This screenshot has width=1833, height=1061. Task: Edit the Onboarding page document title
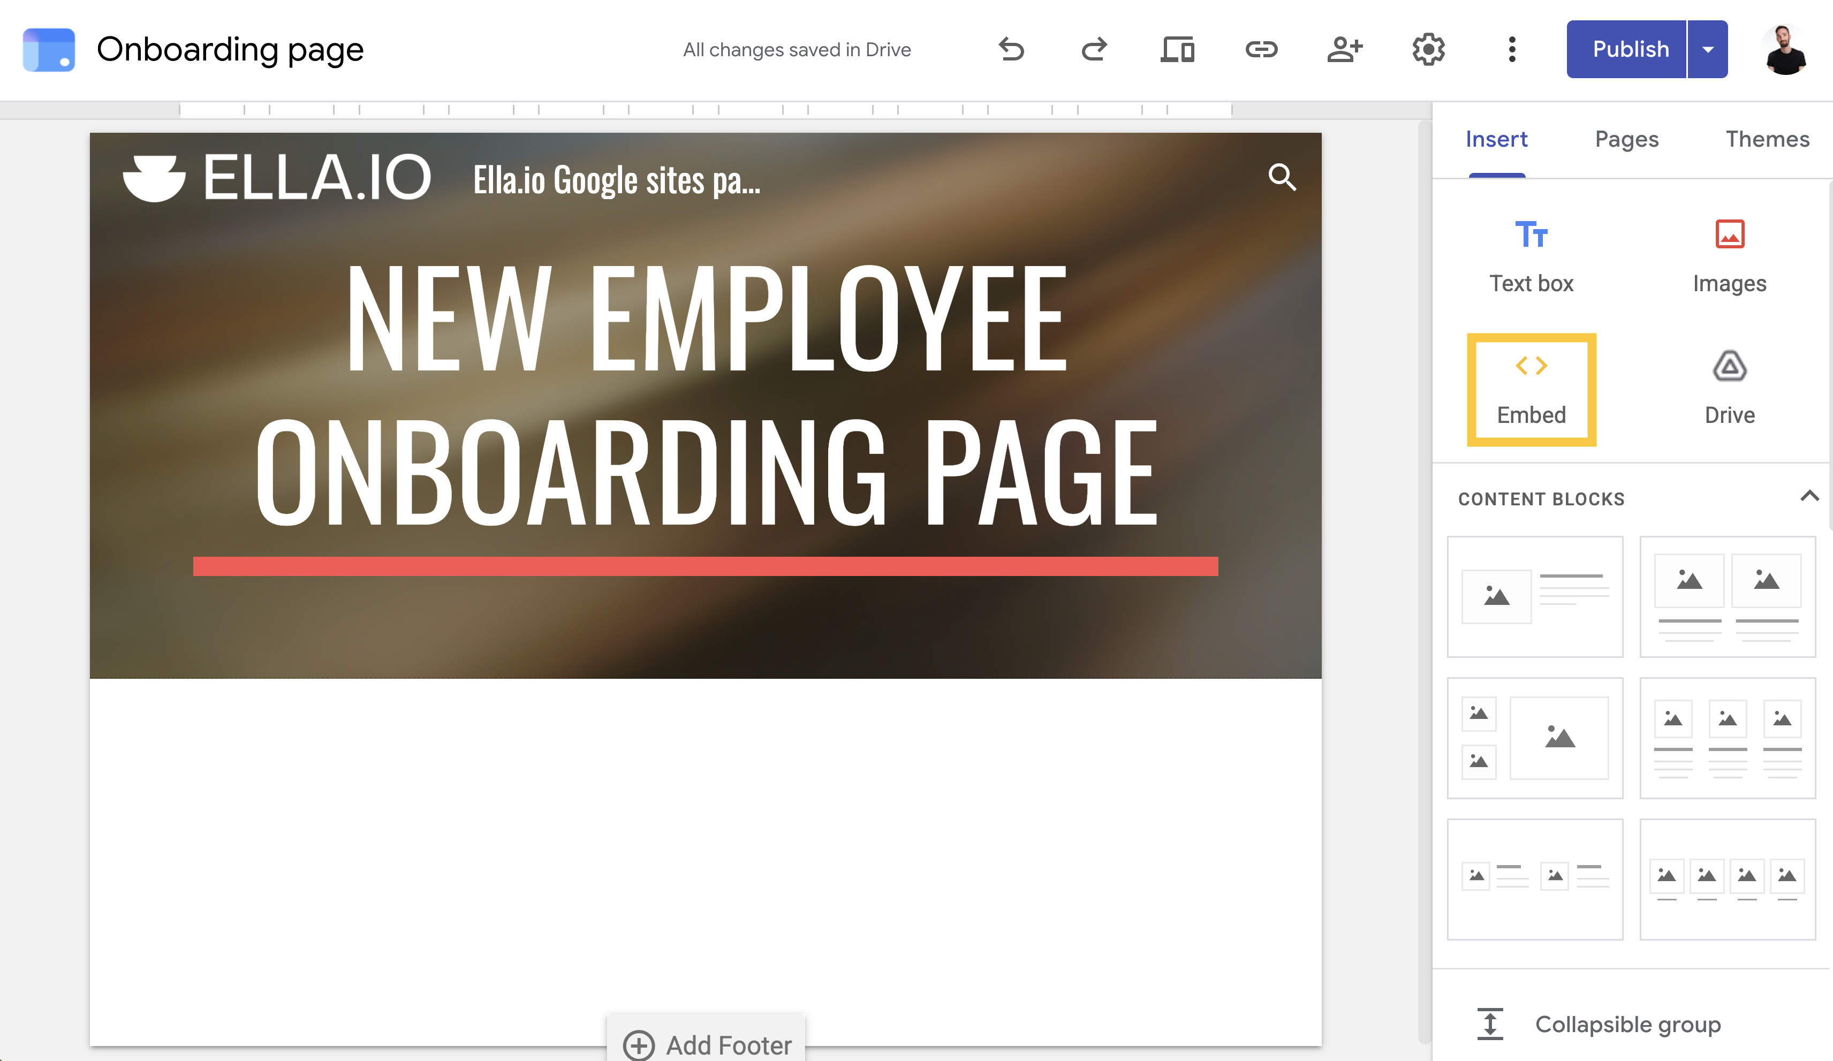[x=230, y=49]
